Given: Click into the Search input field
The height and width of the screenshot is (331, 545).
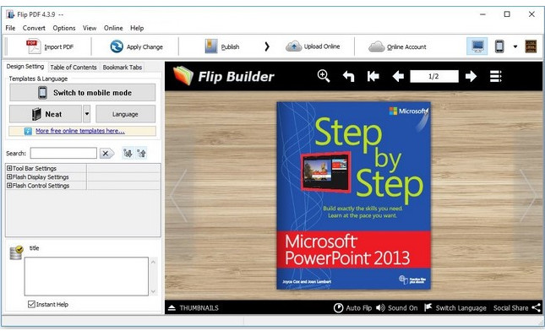Looking at the screenshot, I should [x=63, y=153].
